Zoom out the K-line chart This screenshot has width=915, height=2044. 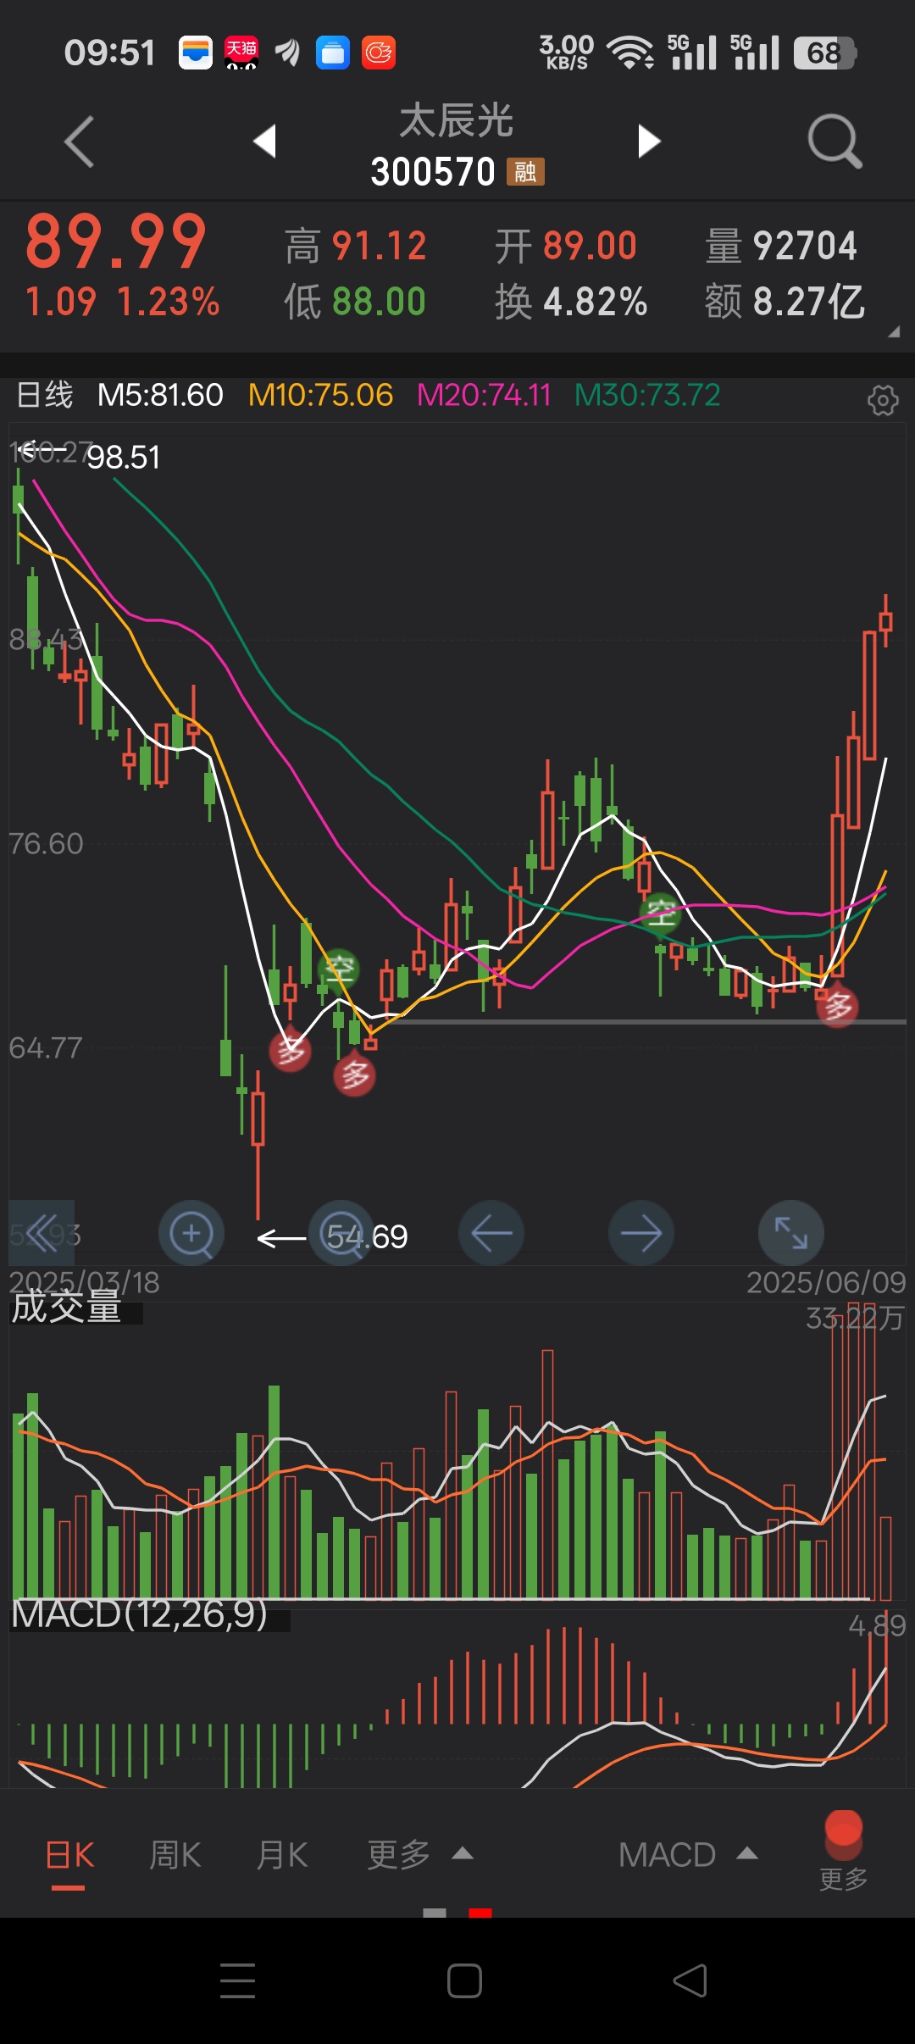point(341,1233)
